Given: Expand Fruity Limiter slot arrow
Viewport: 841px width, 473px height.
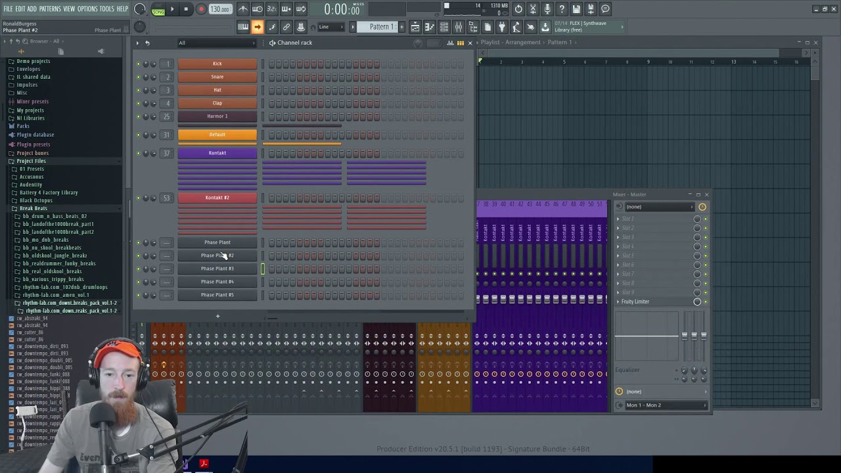Looking at the screenshot, I should [618, 302].
